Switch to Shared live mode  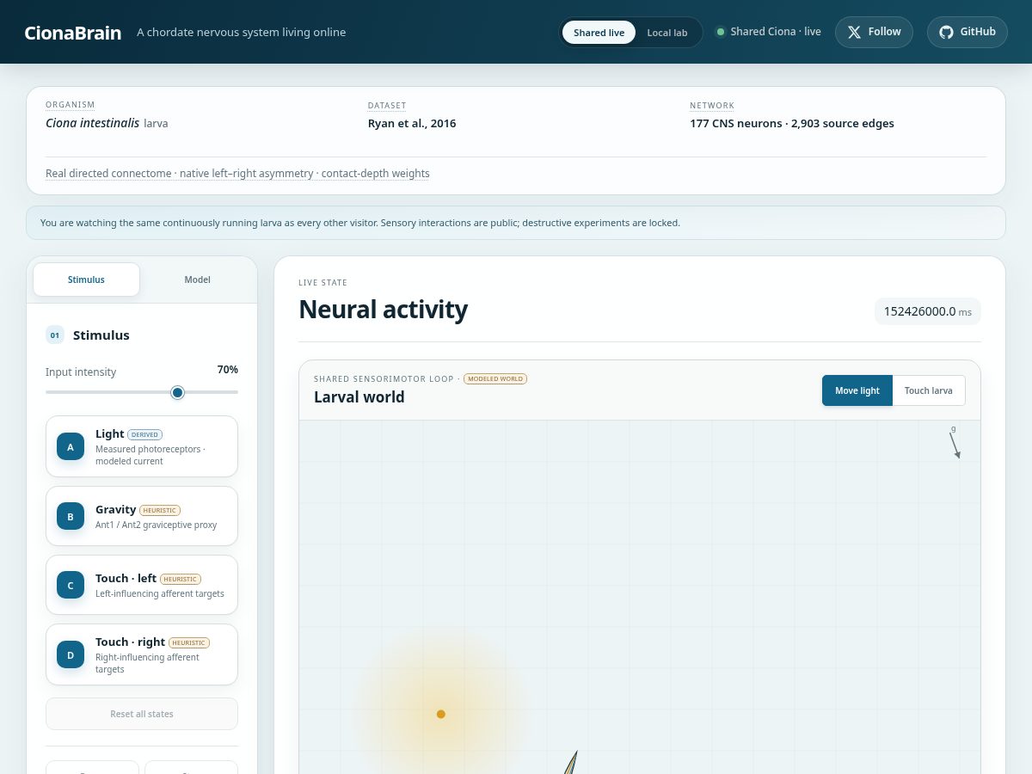(599, 33)
